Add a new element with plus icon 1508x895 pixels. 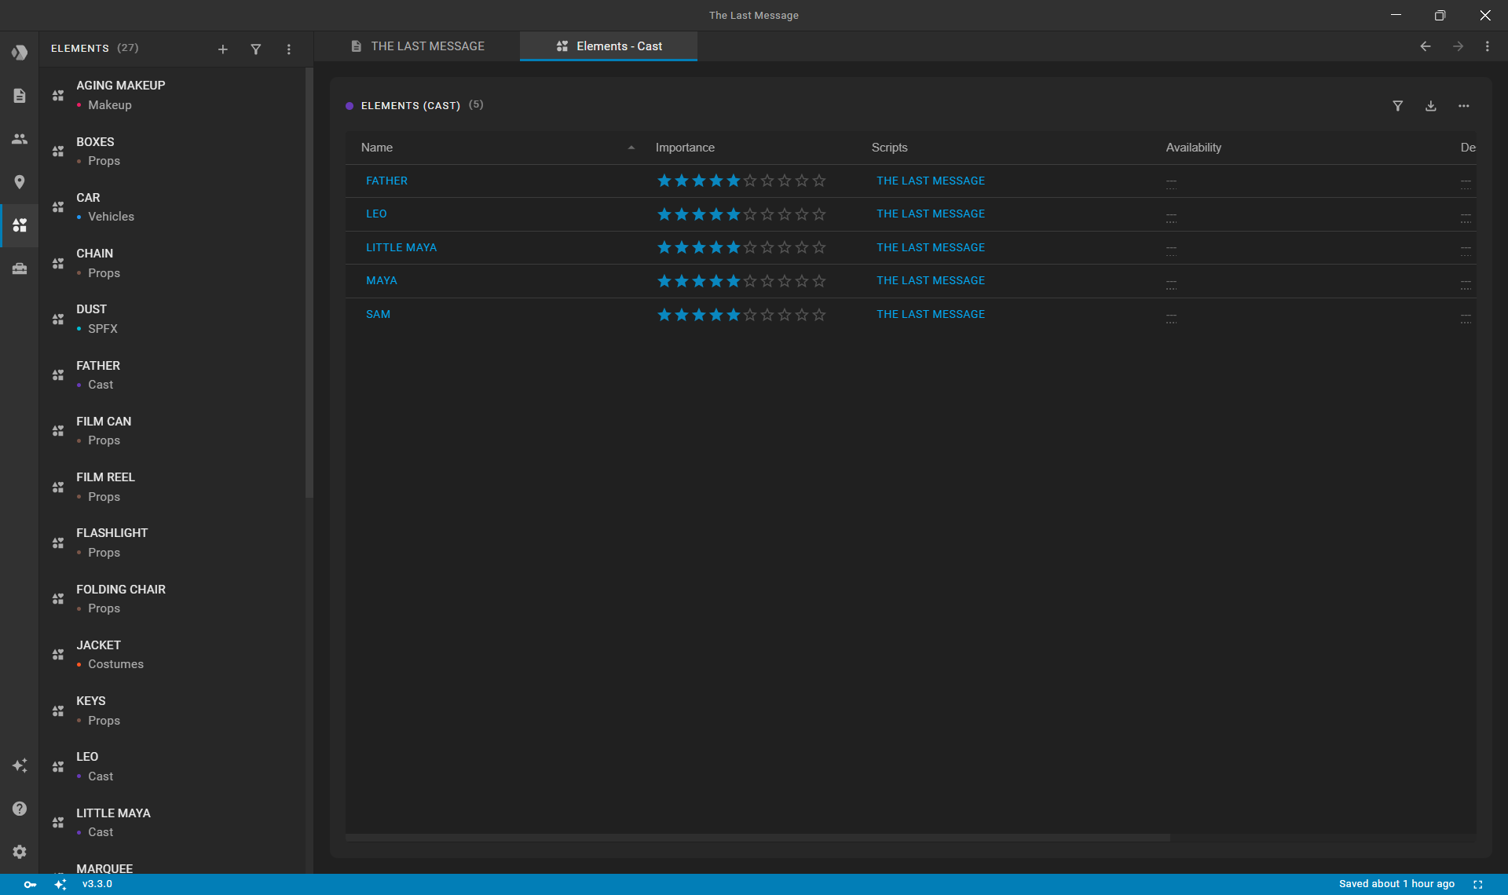coord(223,49)
